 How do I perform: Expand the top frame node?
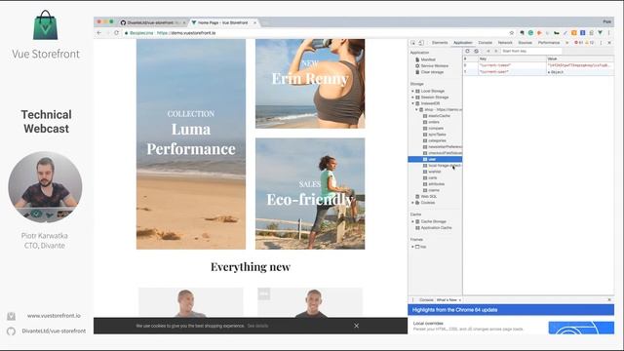412,247
